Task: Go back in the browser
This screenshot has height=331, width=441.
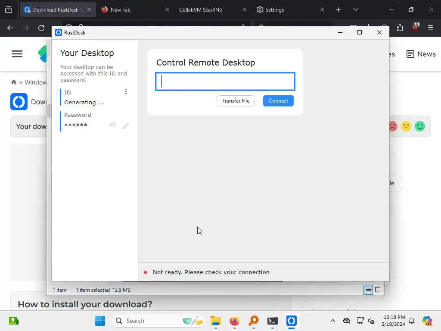Action: coord(10,28)
